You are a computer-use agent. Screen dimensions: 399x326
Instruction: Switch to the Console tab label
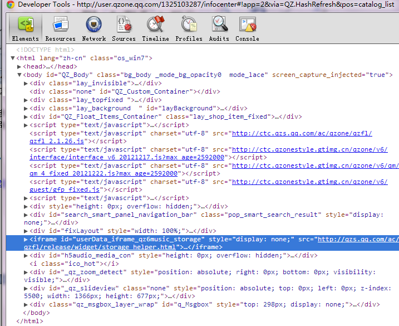(247, 39)
